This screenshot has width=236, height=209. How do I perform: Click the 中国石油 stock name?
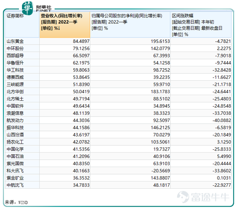[15, 157]
